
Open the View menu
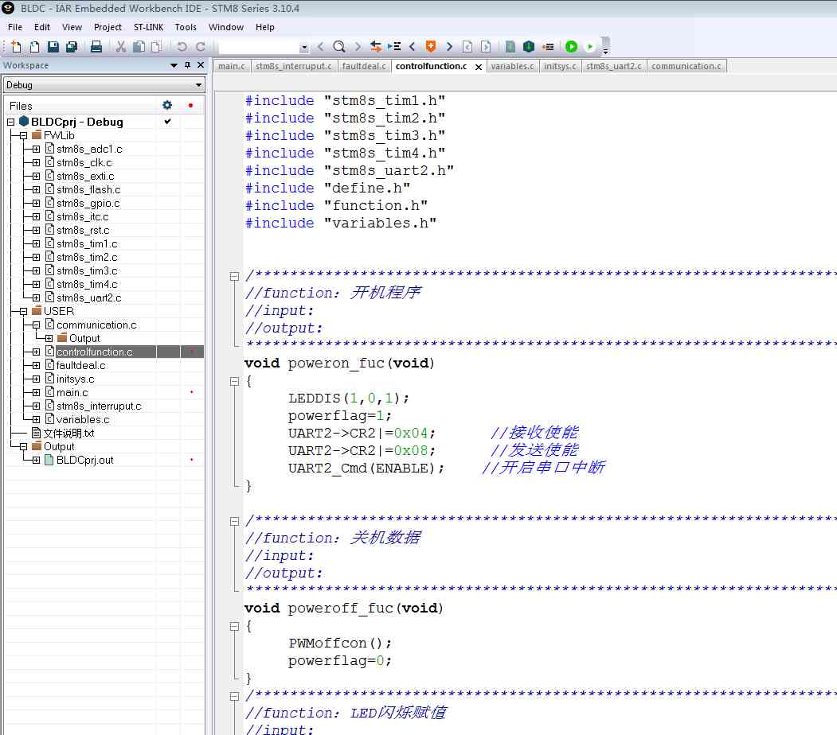tap(72, 27)
